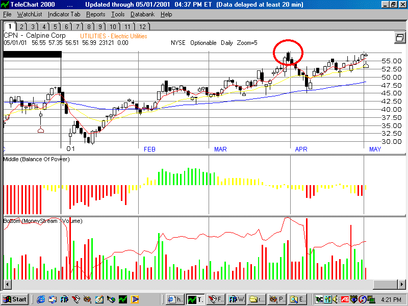Click the MAR month label on time axis
408x306 pixels.
coord(220,149)
